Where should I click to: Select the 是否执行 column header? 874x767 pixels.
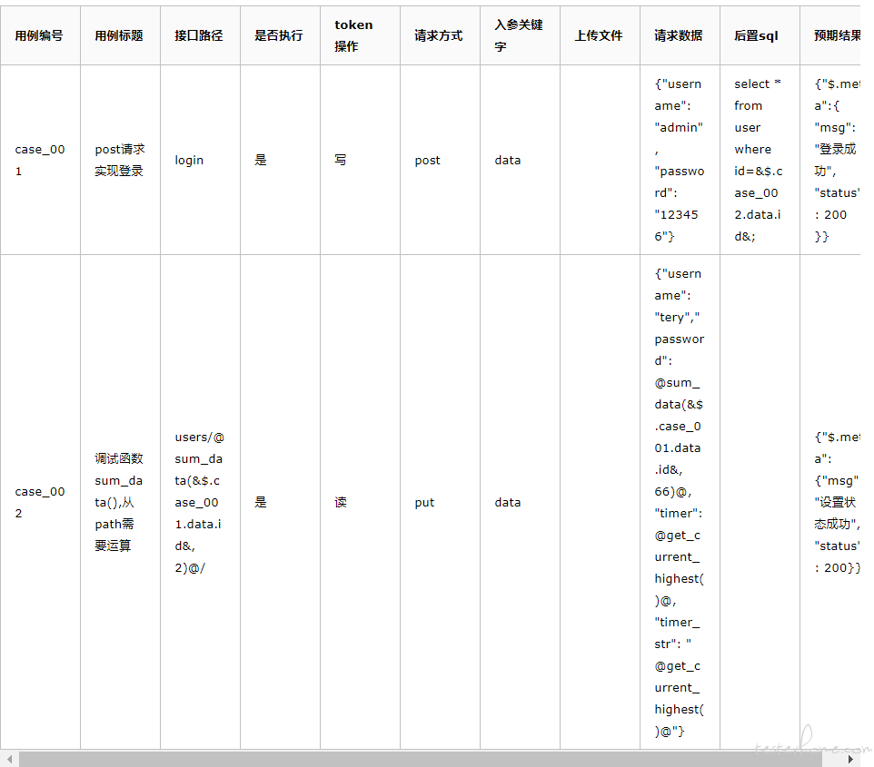pyautogui.click(x=279, y=35)
